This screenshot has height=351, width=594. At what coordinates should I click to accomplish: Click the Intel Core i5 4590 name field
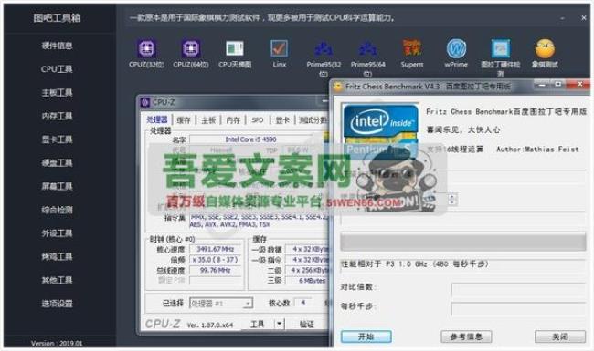pyautogui.click(x=250, y=139)
